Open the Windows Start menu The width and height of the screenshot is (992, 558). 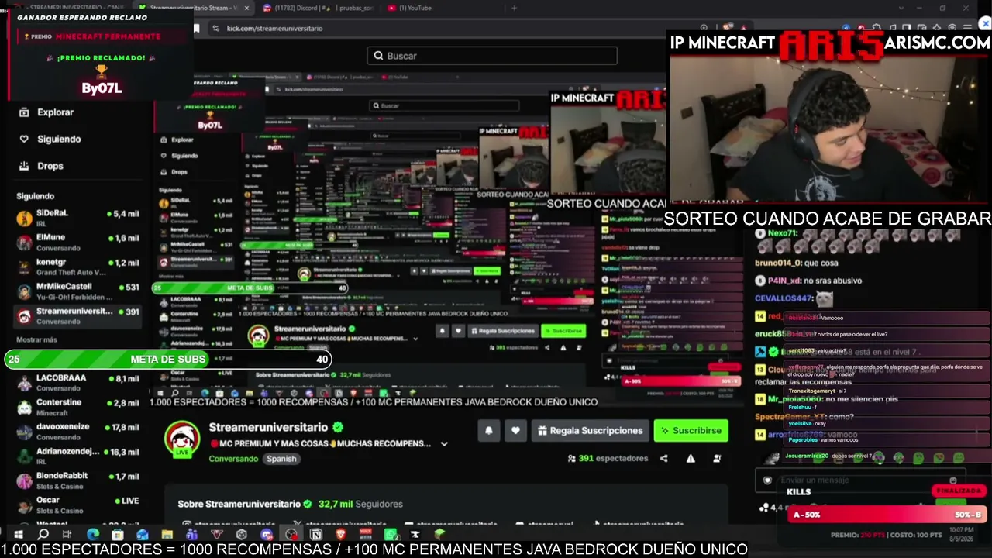click(x=18, y=535)
